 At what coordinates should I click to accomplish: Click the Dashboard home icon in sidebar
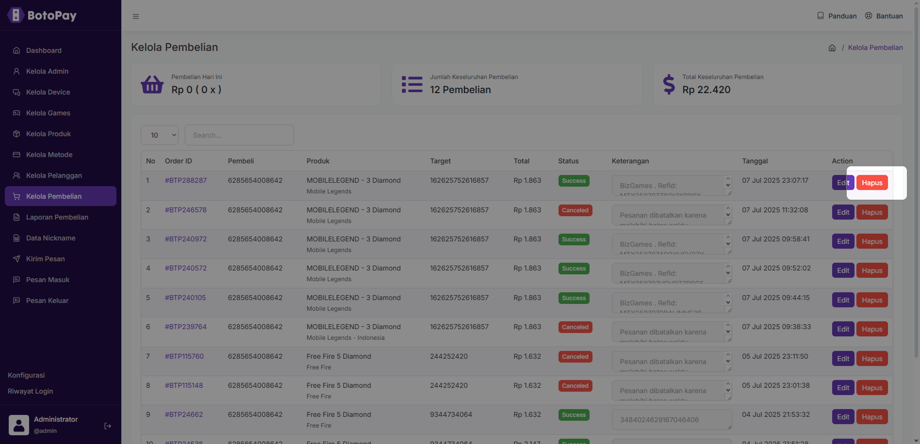point(16,50)
